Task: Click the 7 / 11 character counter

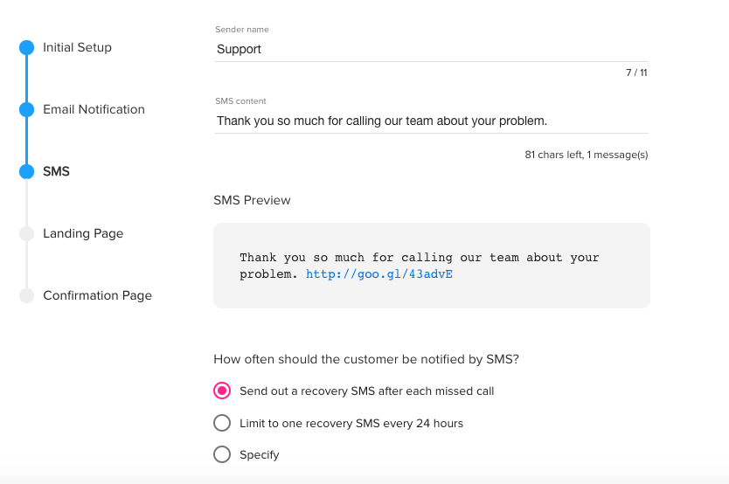Action: tap(636, 73)
